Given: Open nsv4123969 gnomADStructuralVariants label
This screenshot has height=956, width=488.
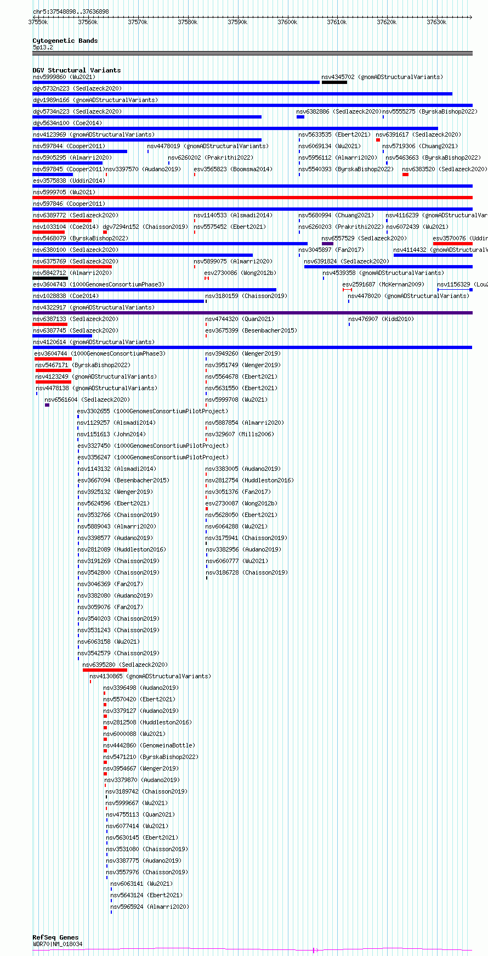Looking at the screenshot, I should coord(94,135).
